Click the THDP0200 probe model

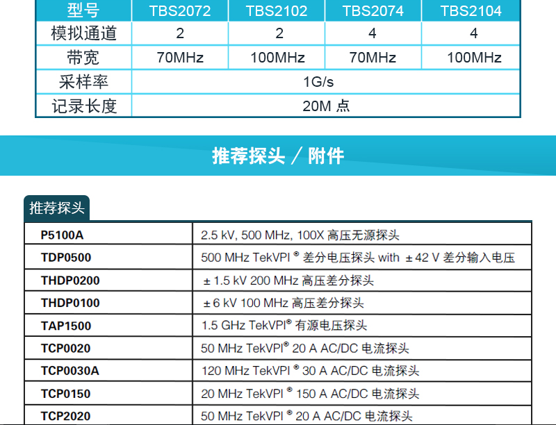(70, 280)
